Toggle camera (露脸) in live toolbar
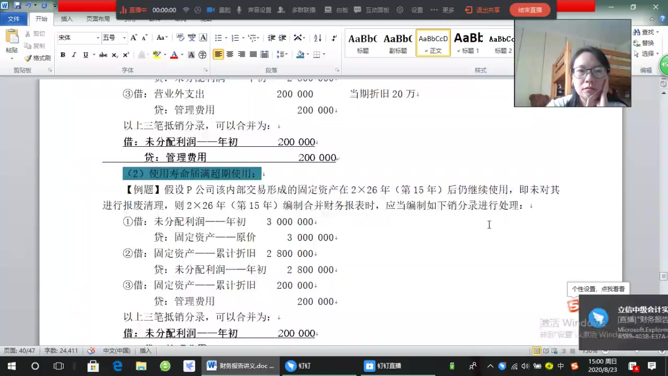The width and height of the screenshot is (668, 376). [x=219, y=10]
